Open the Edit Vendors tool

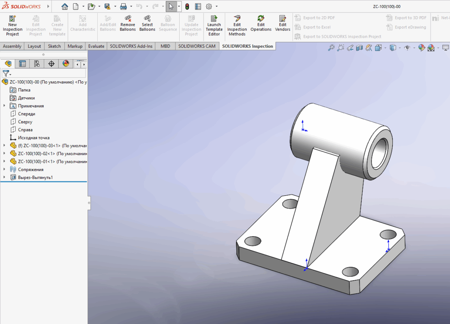(x=283, y=24)
